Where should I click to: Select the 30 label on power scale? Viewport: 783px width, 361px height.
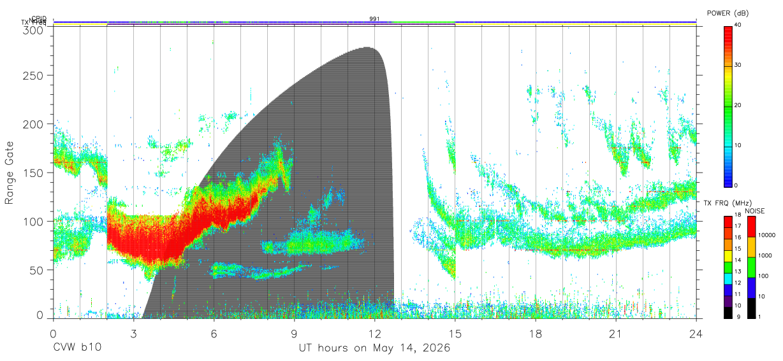tap(738, 66)
